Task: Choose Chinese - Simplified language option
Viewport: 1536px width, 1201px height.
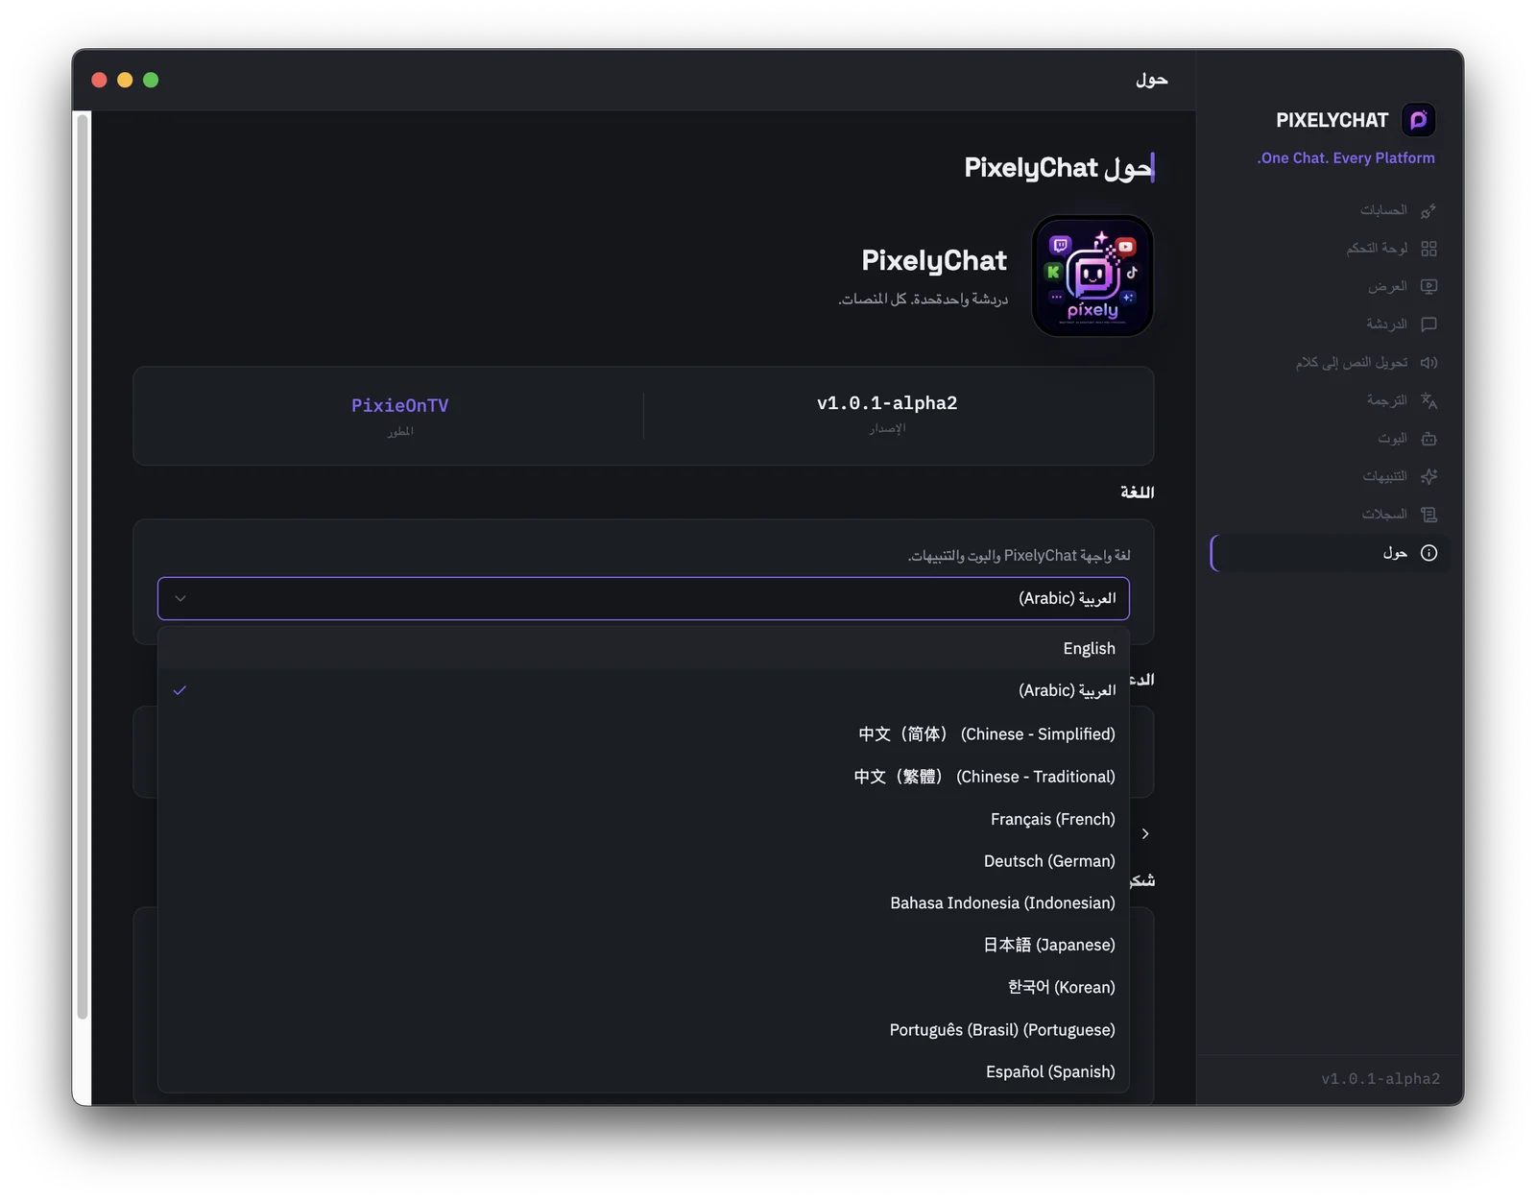Action: click(643, 733)
